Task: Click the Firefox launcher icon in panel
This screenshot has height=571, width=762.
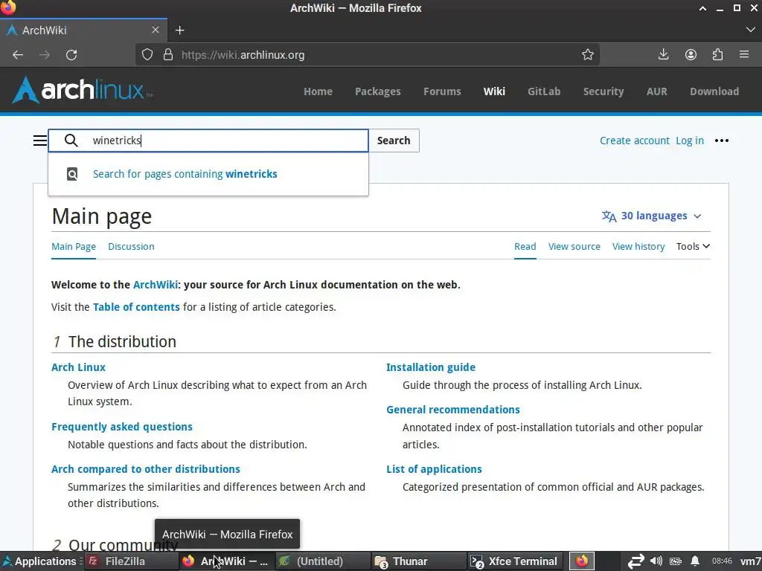Action: pyautogui.click(x=582, y=561)
